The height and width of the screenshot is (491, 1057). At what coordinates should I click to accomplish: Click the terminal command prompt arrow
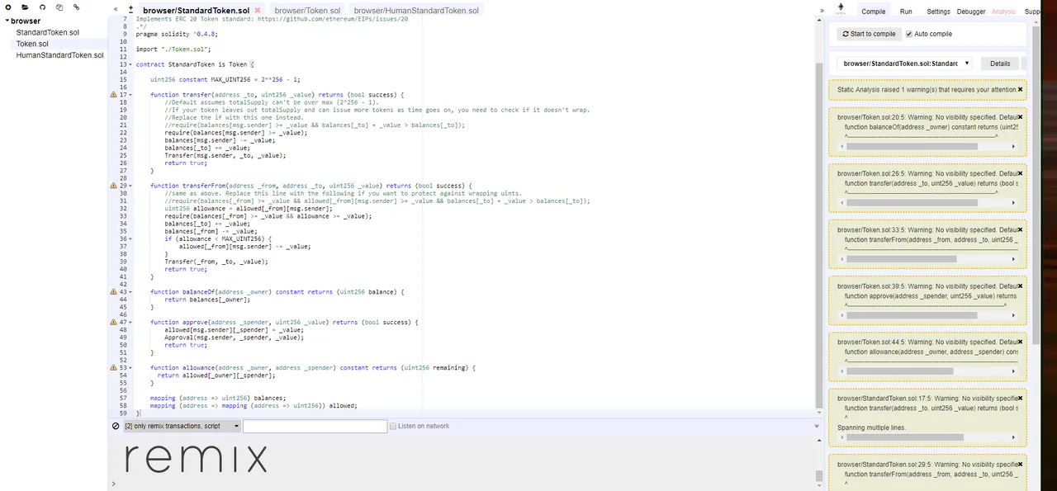[x=114, y=484]
